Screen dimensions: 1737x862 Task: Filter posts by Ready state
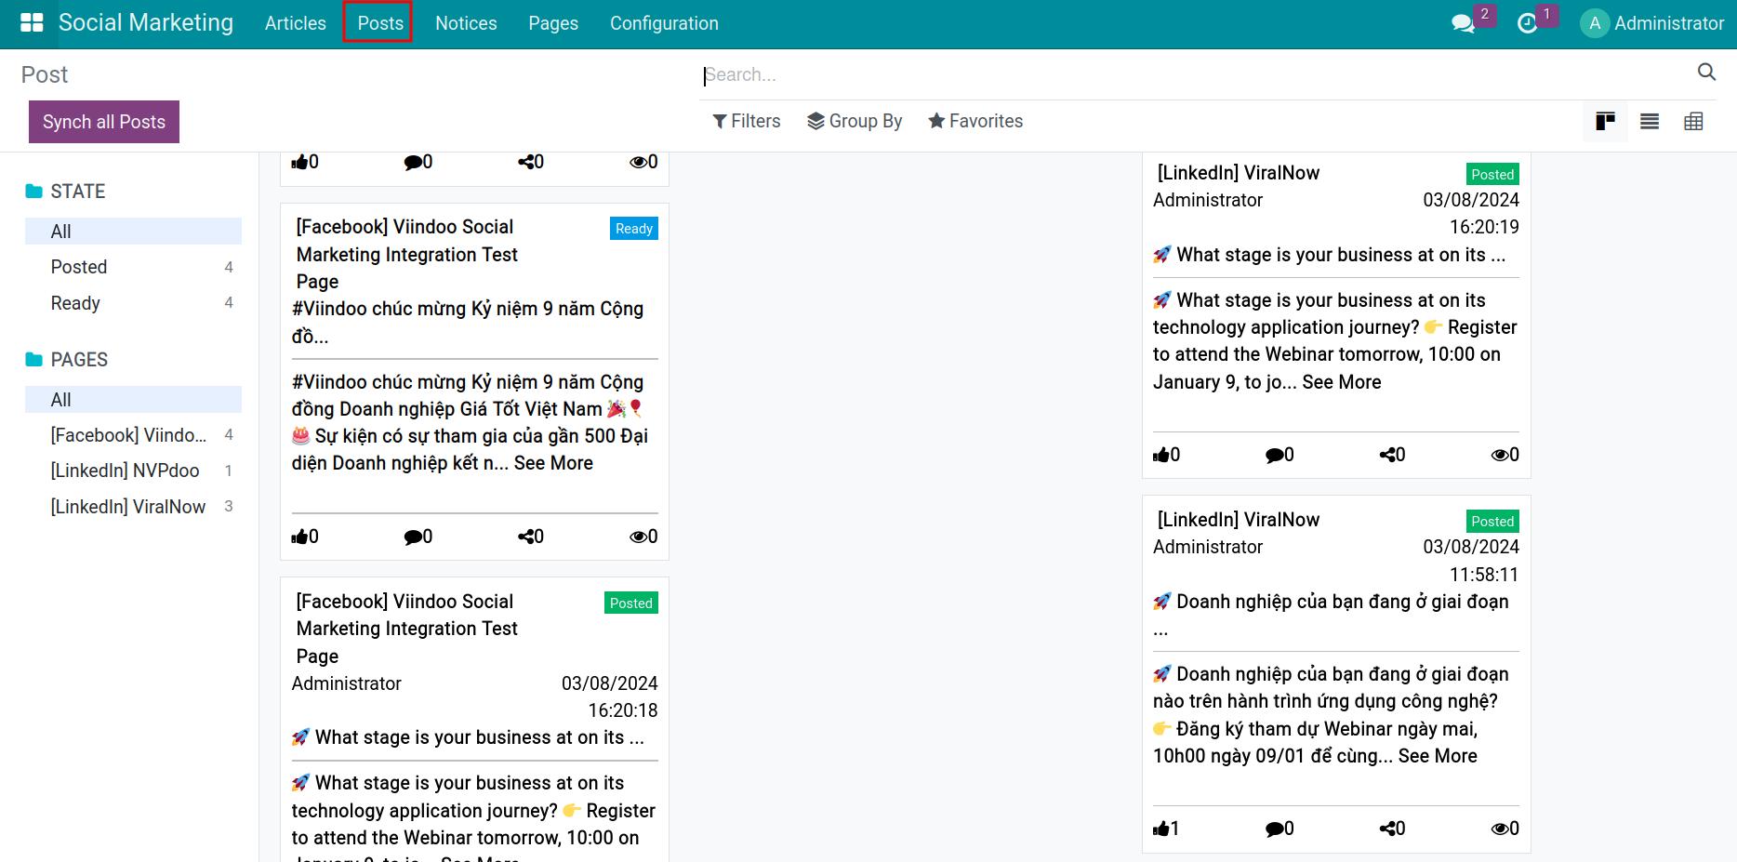point(74,302)
